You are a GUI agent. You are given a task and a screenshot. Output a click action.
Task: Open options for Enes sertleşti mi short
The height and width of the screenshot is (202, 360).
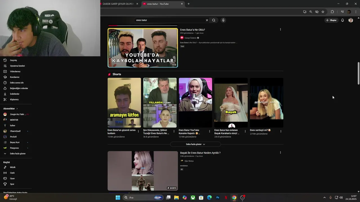click(281, 131)
